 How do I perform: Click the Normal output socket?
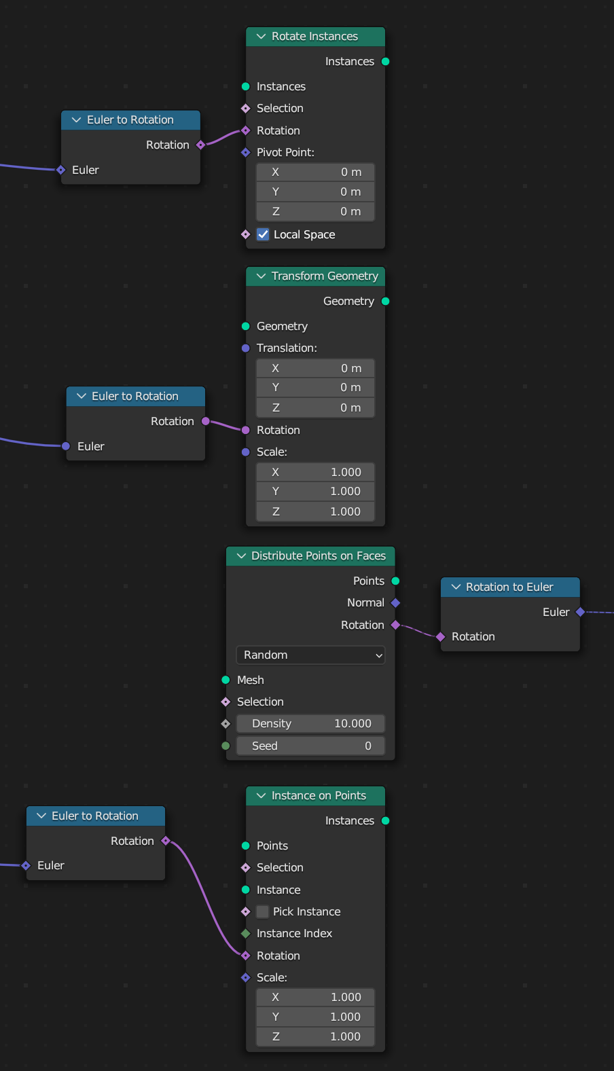(x=395, y=603)
